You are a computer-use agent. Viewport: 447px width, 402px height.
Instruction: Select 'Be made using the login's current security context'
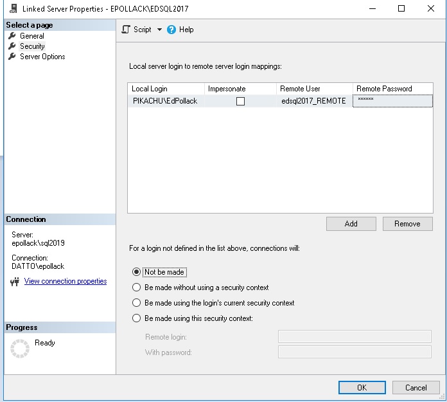click(136, 303)
